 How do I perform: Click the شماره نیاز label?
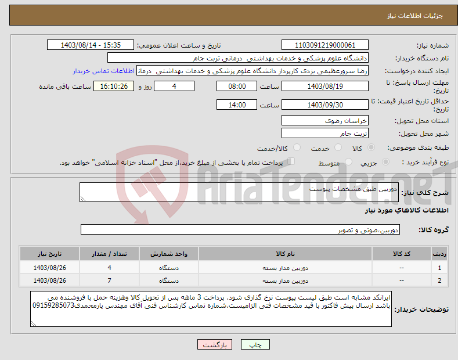coord(432,46)
